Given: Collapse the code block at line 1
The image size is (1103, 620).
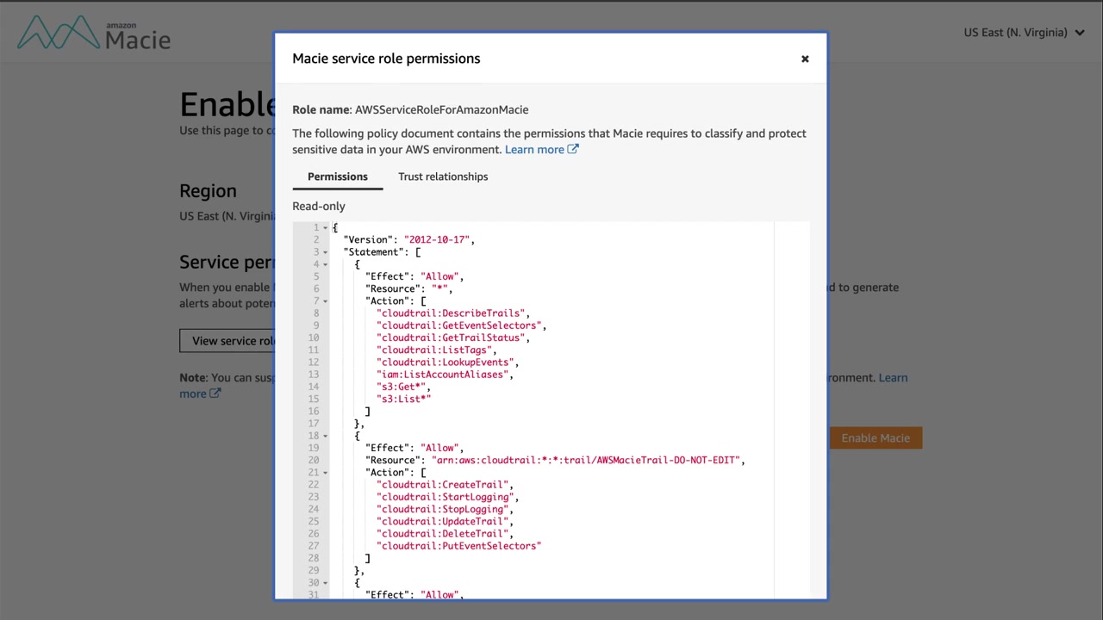Looking at the screenshot, I should [325, 227].
